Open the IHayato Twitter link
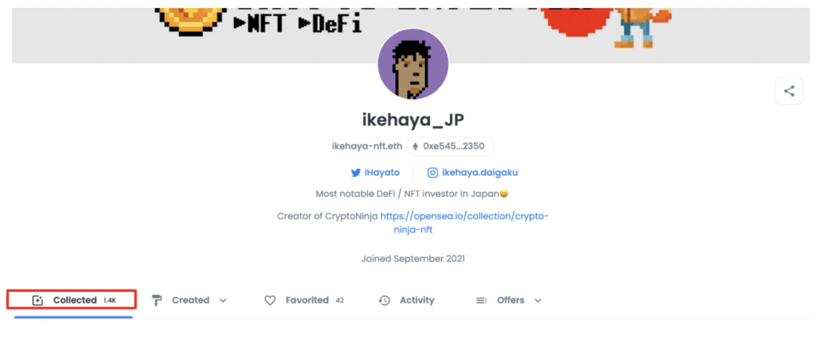The width and height of the screenshot is (817, 359). (375, 172)
